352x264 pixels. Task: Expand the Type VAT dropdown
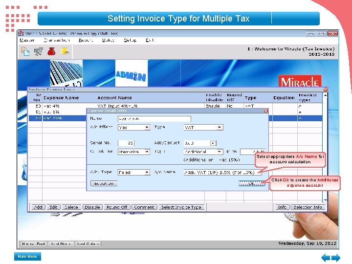click(x=220, y=128)
